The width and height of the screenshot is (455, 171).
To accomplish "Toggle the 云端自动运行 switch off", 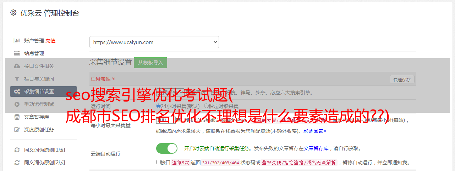I will click(167, 148).
